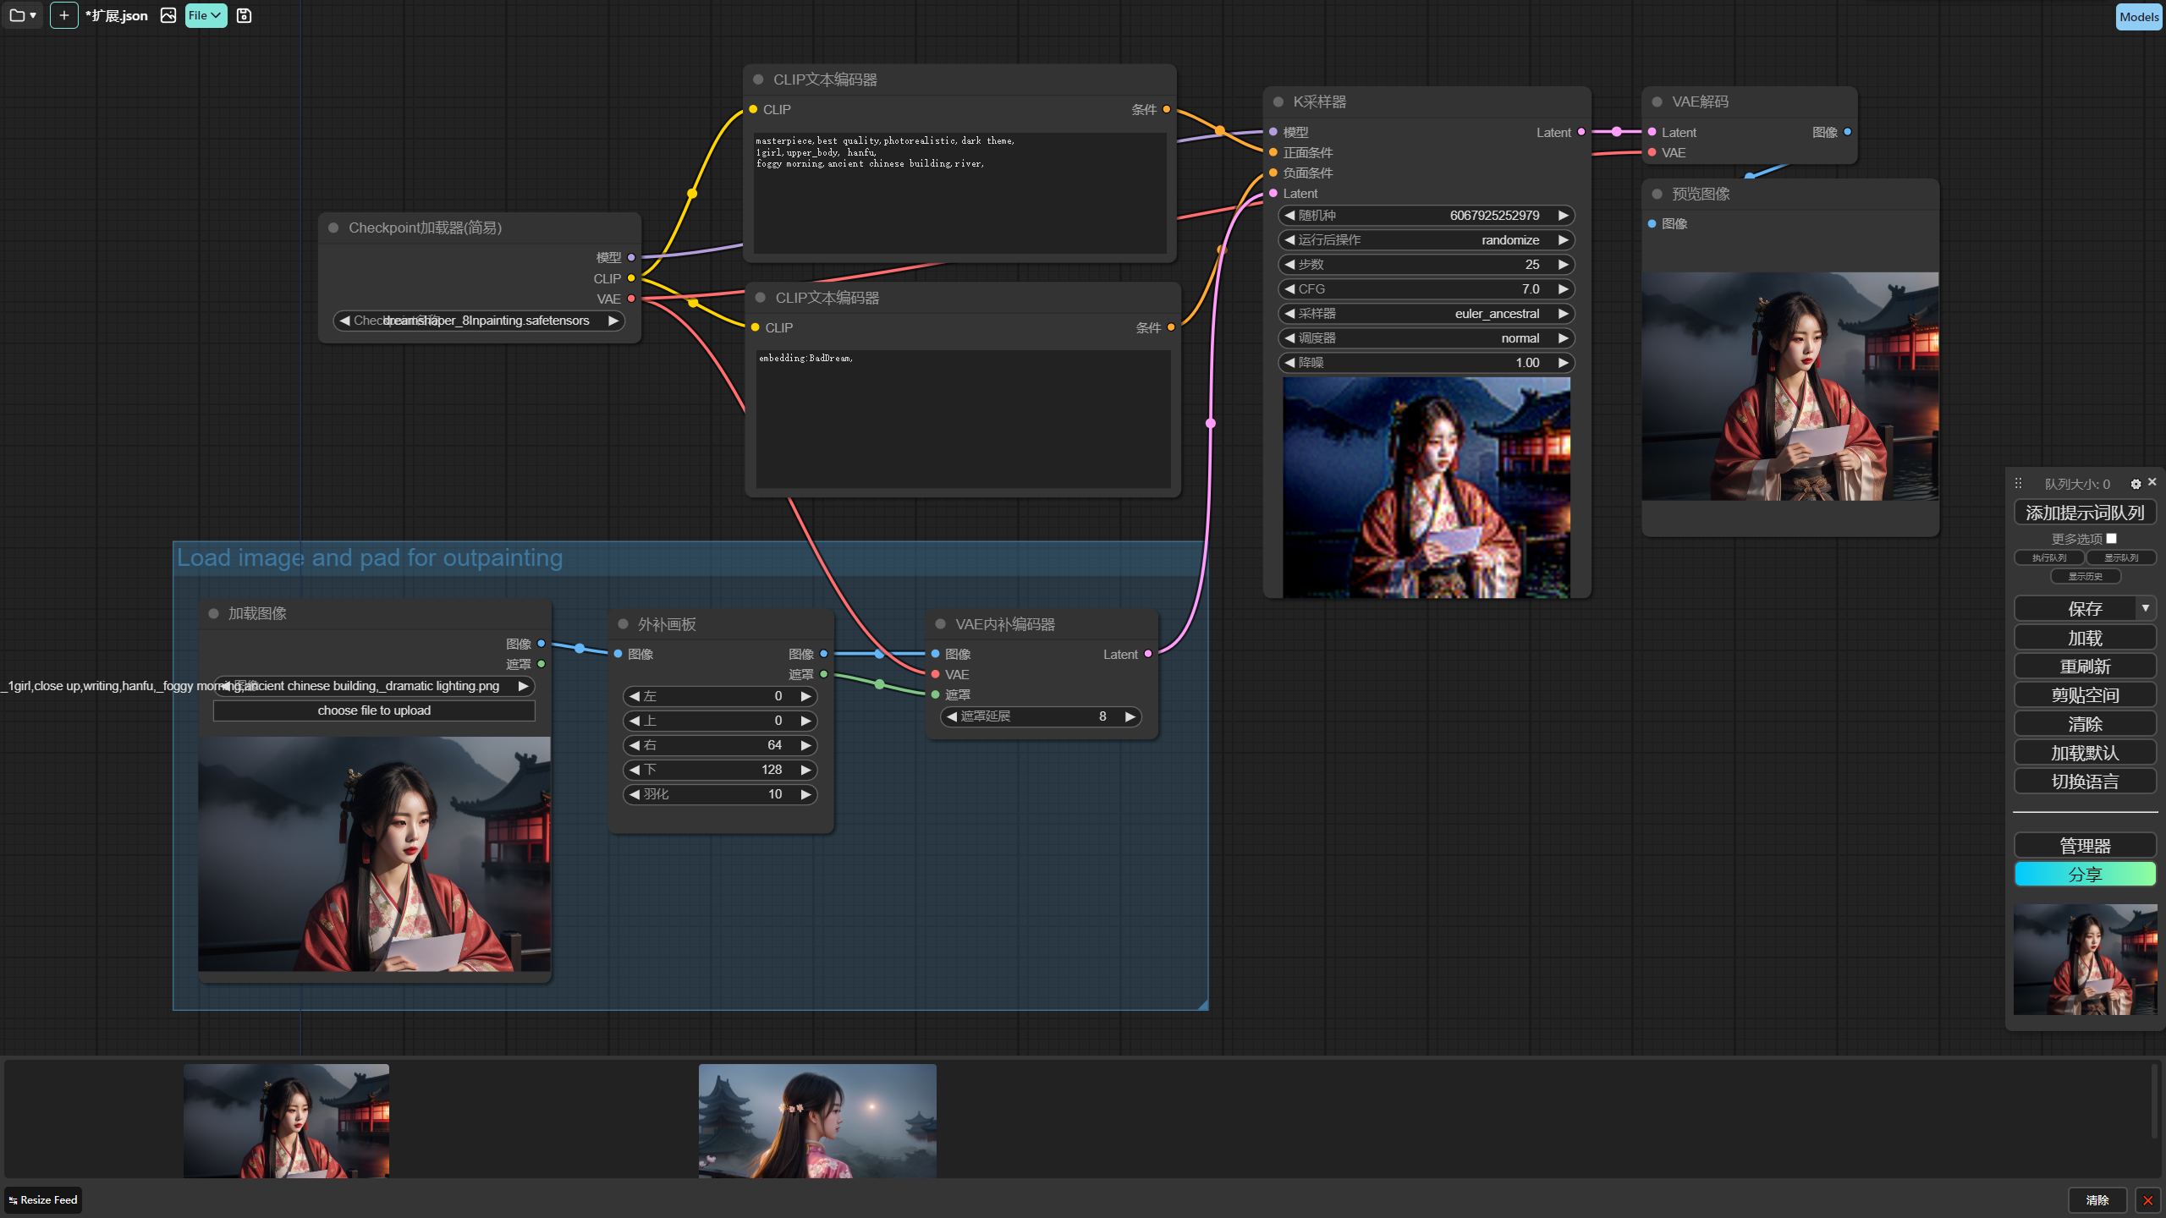This screenshot has width=2166, height=1218.
Task: Collapse the 预览图像 node dot
Action: [1657, 194]
